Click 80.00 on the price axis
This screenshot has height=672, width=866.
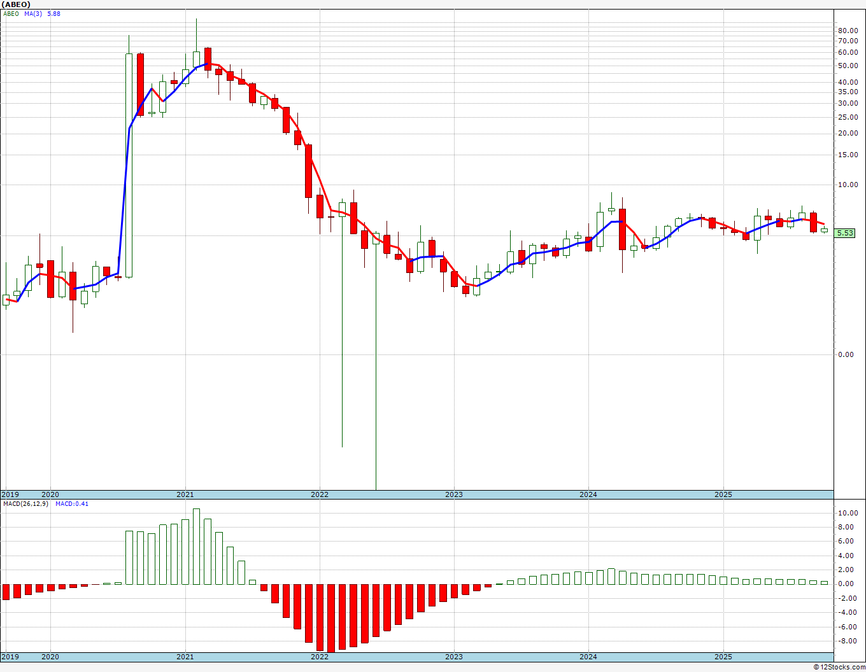click(x=847, y=31)
